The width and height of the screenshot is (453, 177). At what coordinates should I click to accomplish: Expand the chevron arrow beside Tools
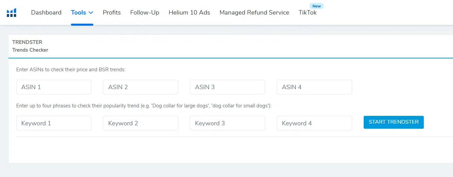tap(91, 12)
